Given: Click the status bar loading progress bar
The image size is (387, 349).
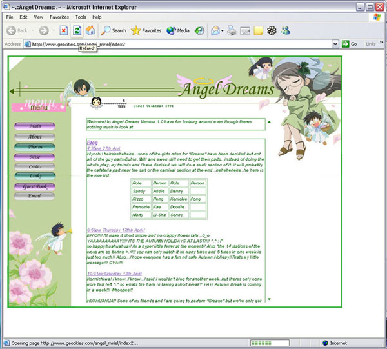Looking at the screenshot, I should 270,343.
